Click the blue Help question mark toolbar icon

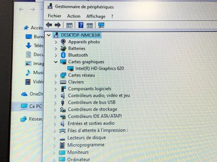pos(81,25)
